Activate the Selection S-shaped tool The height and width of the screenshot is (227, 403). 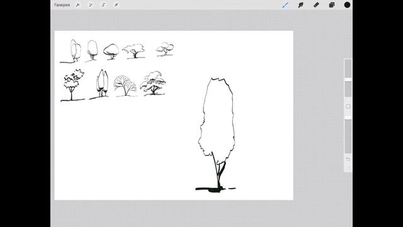[x=103, y=5]
